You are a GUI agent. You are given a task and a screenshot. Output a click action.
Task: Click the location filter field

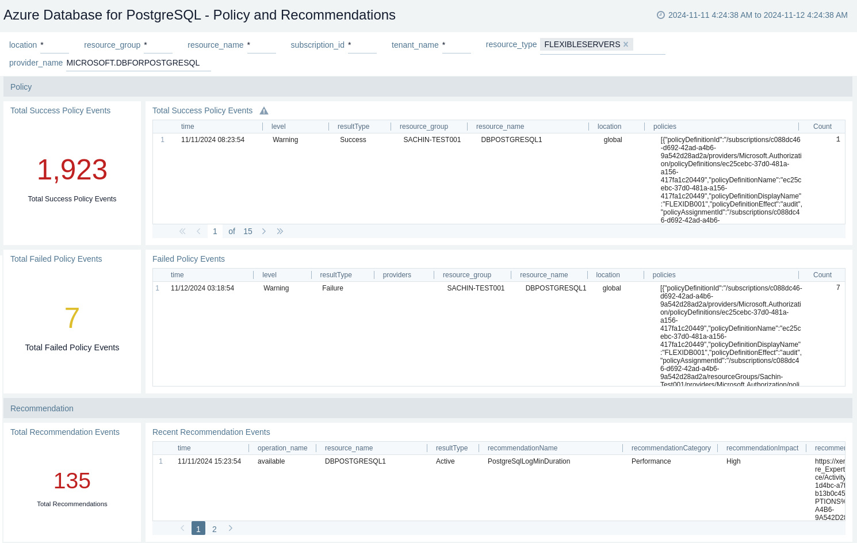pyautogui.click(x=55, y=45)
